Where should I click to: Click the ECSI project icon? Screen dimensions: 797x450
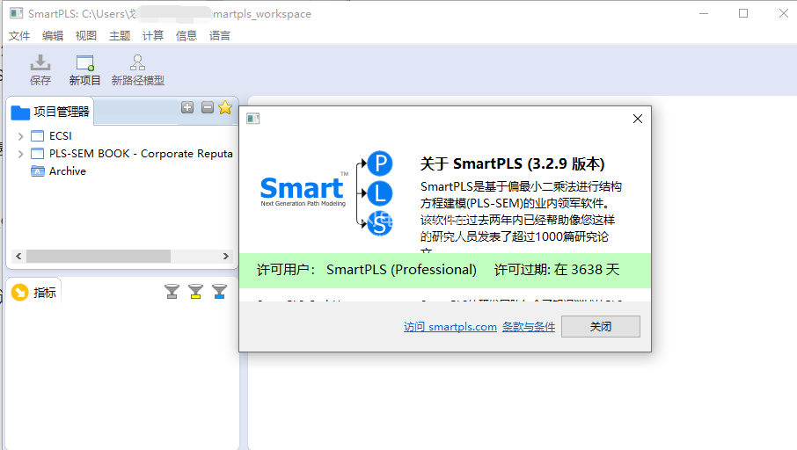click(x=38, y=136)
